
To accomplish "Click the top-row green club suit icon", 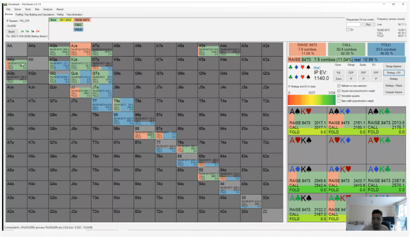I will [x=291, y=67].
